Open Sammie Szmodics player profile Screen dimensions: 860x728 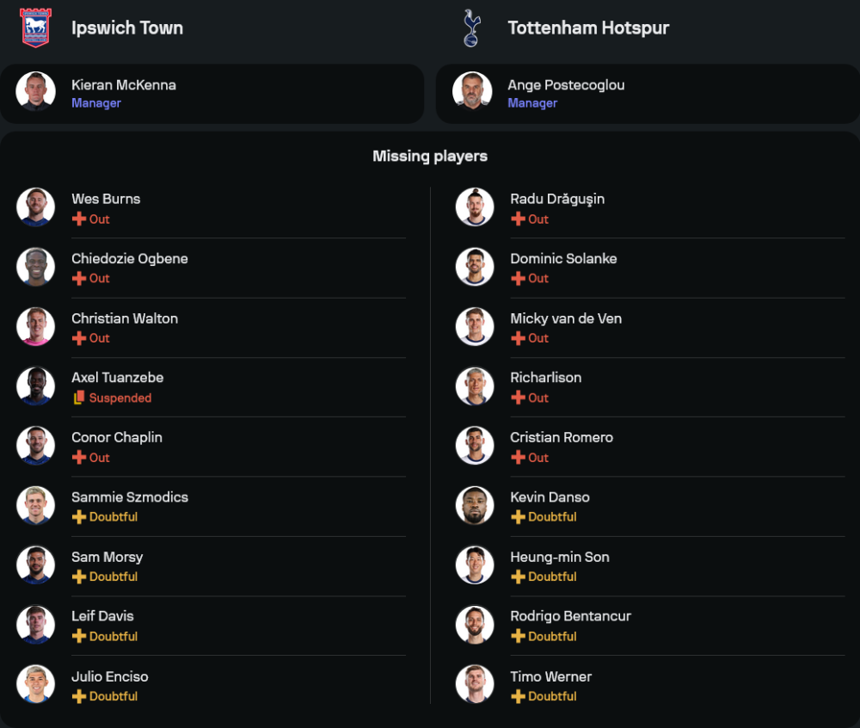tap(130, 497)
